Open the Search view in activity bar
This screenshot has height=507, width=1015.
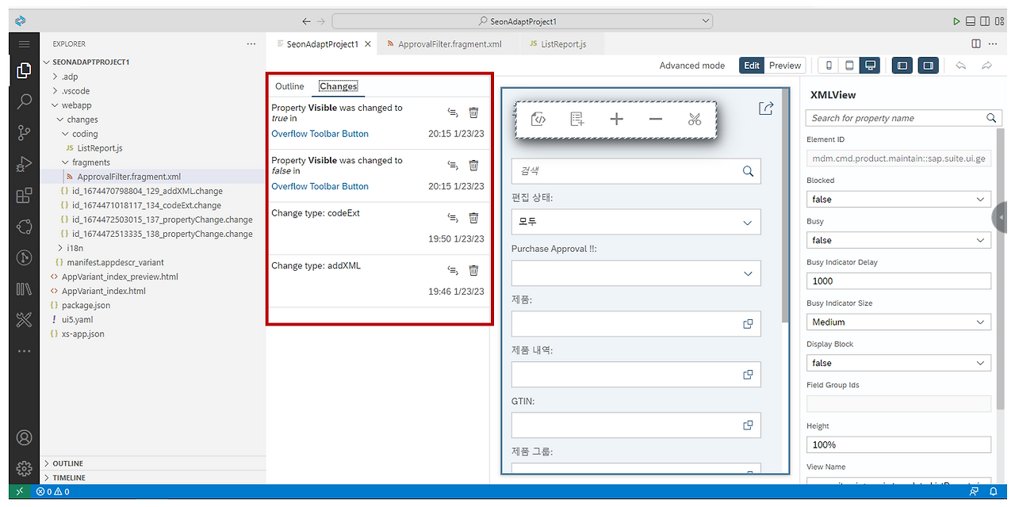tap(24, 101)
